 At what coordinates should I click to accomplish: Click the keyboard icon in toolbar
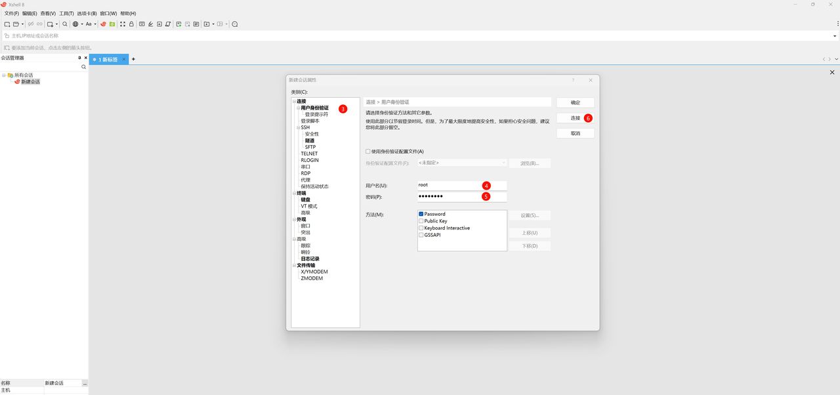pyautogui.click(x=142, y=24)
